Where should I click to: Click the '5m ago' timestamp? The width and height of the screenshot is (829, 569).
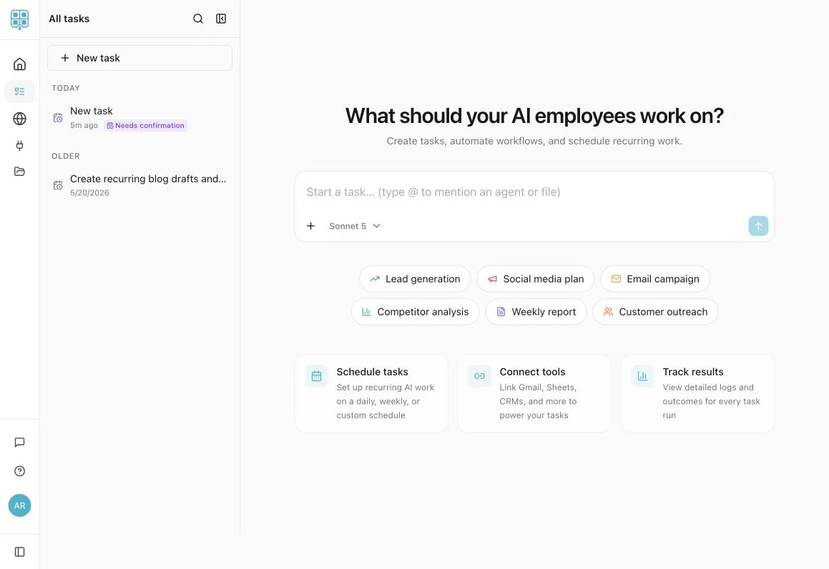point(84,125)
